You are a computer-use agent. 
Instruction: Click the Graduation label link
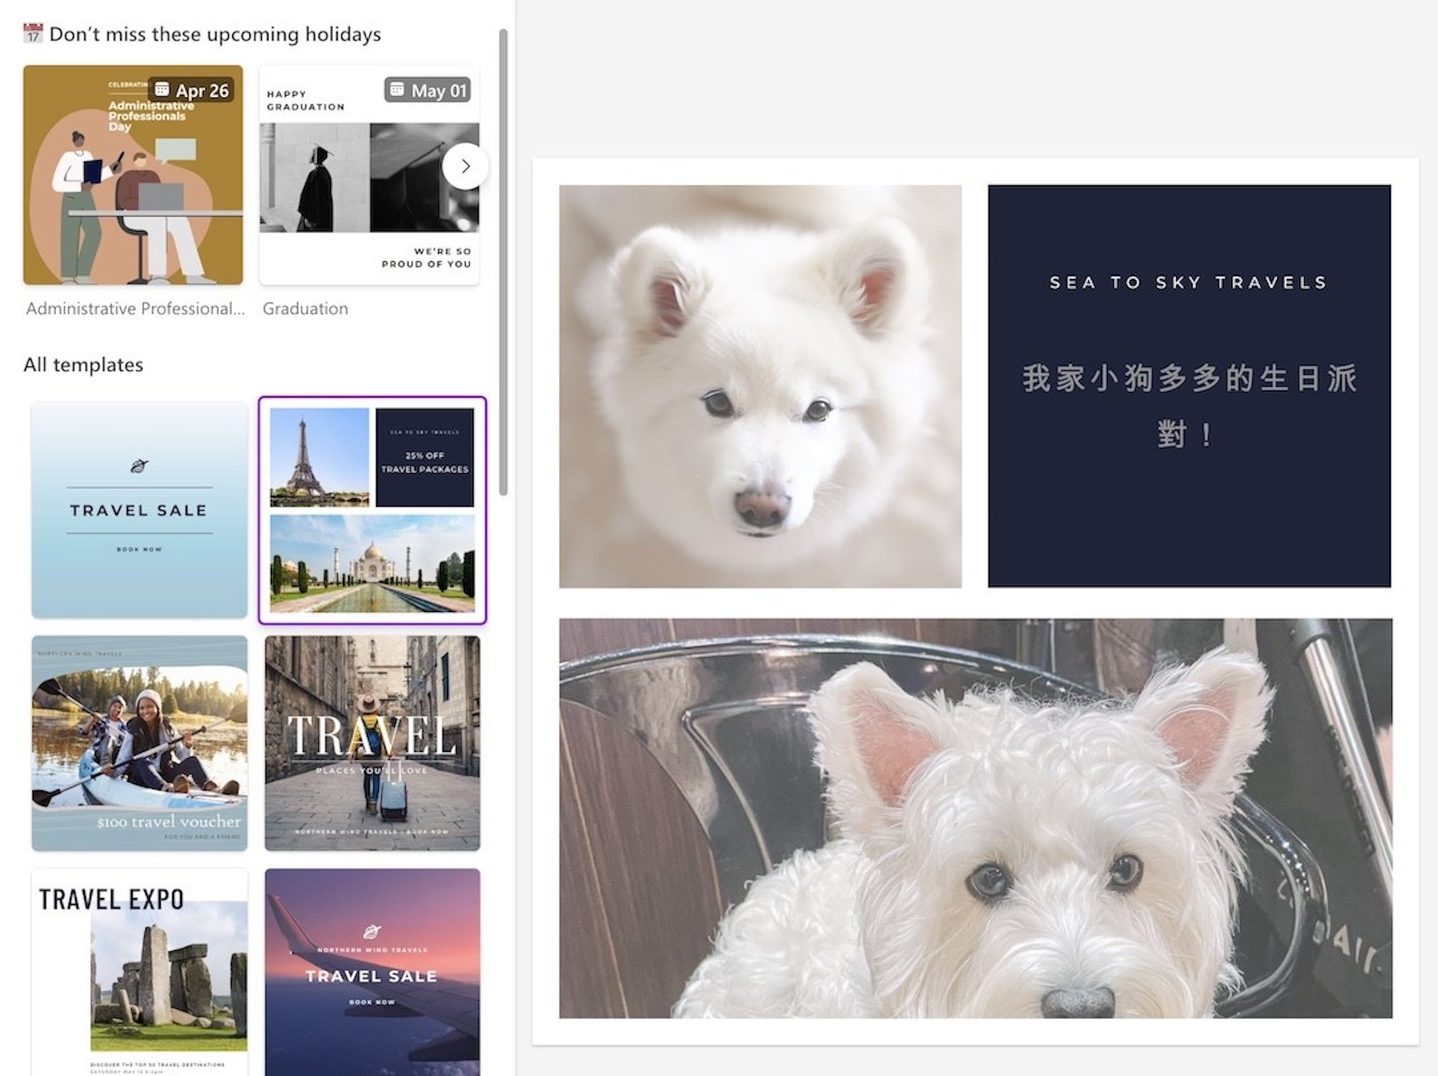click(x=306, y=308)
